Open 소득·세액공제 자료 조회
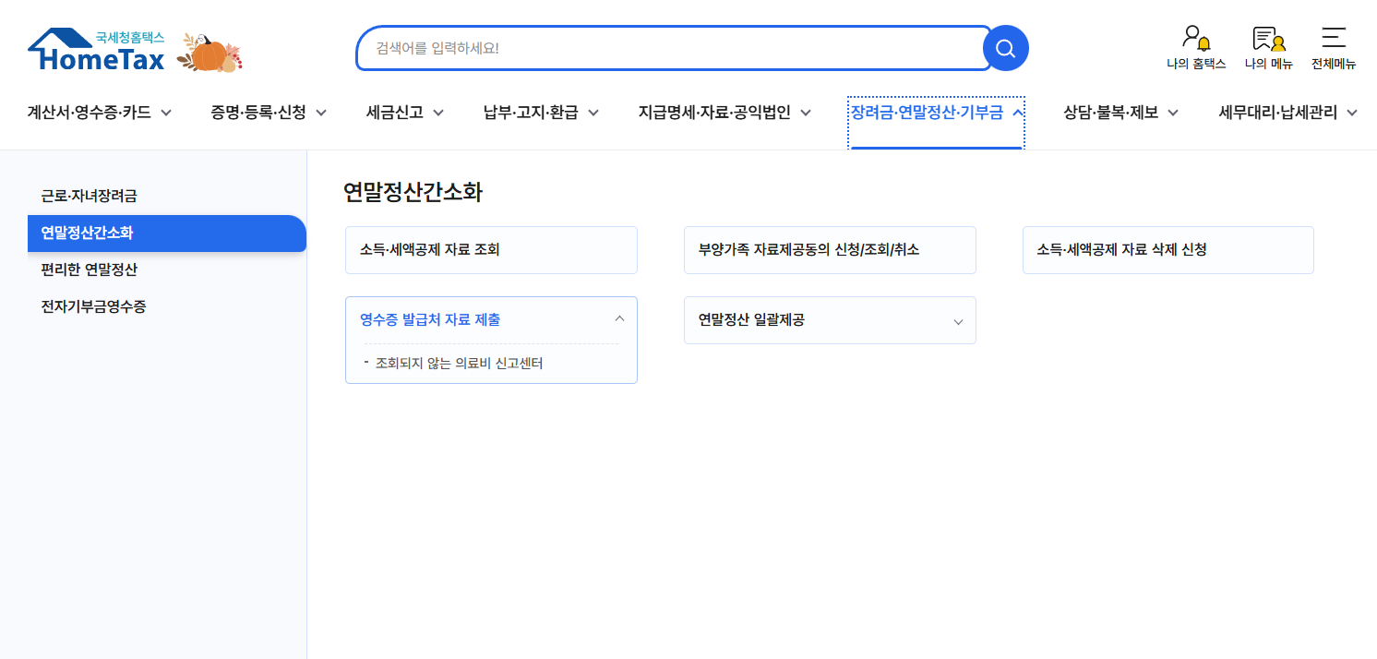 click(x=491, y=249)
